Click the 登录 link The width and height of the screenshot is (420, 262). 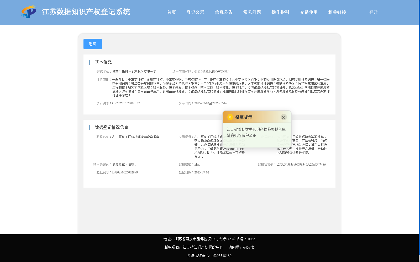[374, 12]
